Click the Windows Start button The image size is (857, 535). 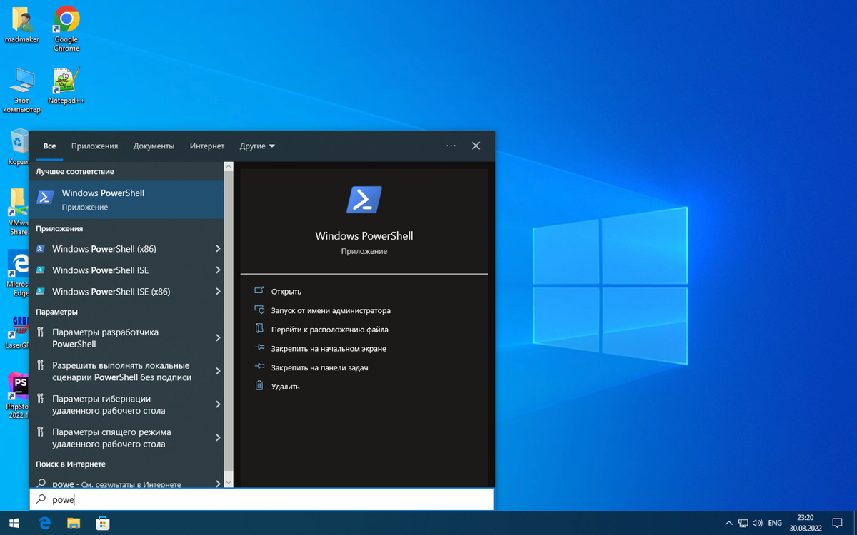14,523
